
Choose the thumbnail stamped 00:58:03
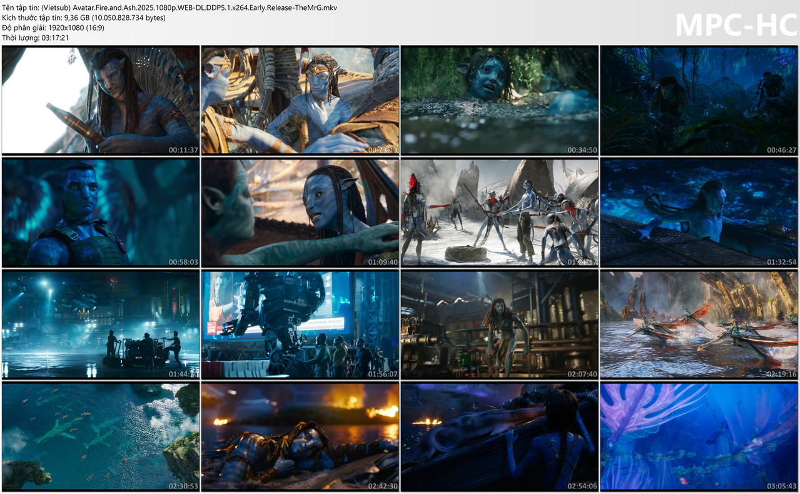coord(101,212)
